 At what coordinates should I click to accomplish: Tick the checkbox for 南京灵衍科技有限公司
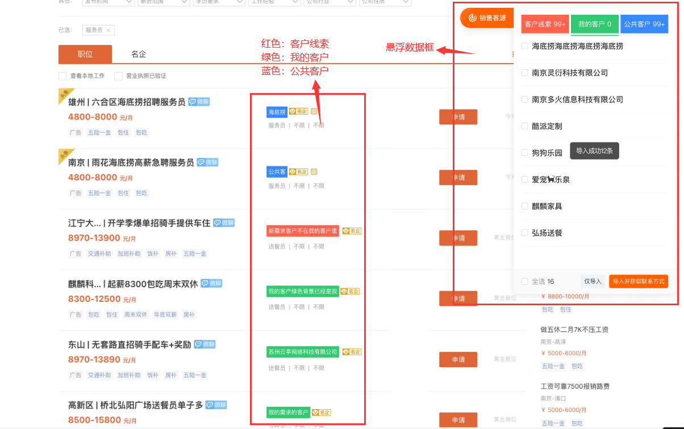[x=525, y=73]
